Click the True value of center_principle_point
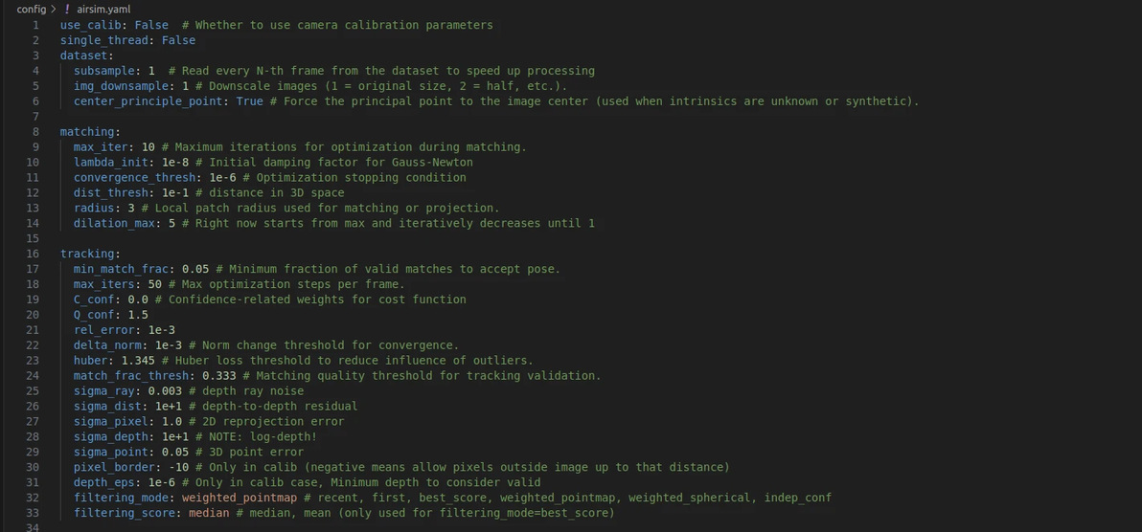The height and width of the screenshot is (532, 1142). pos(249,101)
